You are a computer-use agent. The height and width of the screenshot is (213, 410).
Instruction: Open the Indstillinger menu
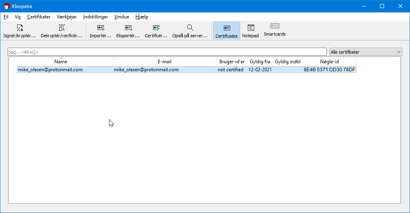coord(96,17)
